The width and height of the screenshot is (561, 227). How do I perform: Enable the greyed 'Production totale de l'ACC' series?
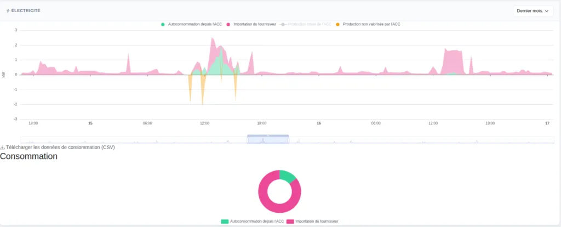pos(306,24)
